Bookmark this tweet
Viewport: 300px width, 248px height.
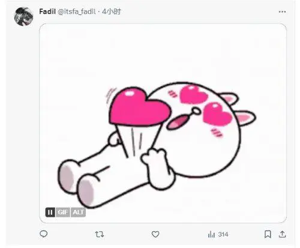(268, 234)
